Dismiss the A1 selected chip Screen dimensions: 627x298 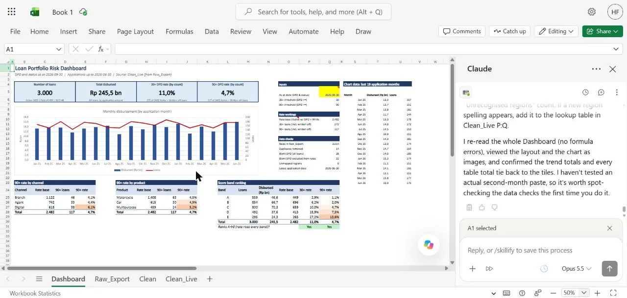click(609, 228)
